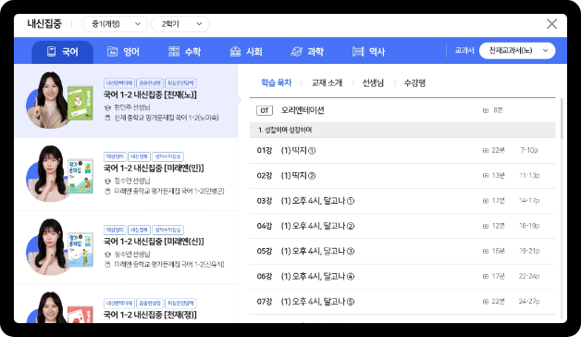Click the lecture list vertical scrollbar
Viewport: 581px width, 337px height.
(562, 119)
